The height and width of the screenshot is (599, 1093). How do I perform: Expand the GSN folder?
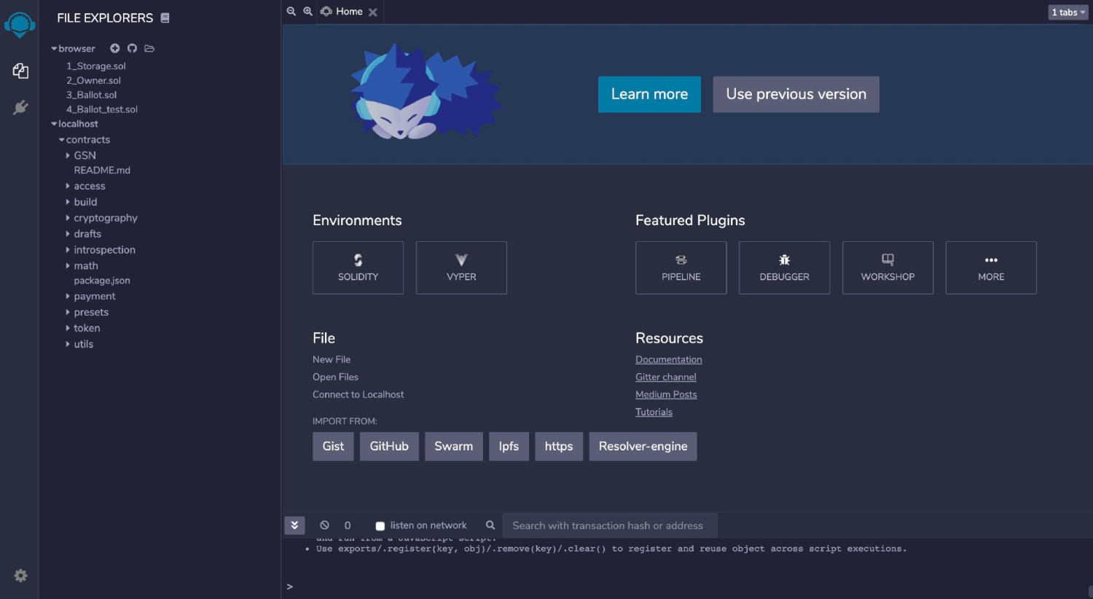[x=68, y=155]
